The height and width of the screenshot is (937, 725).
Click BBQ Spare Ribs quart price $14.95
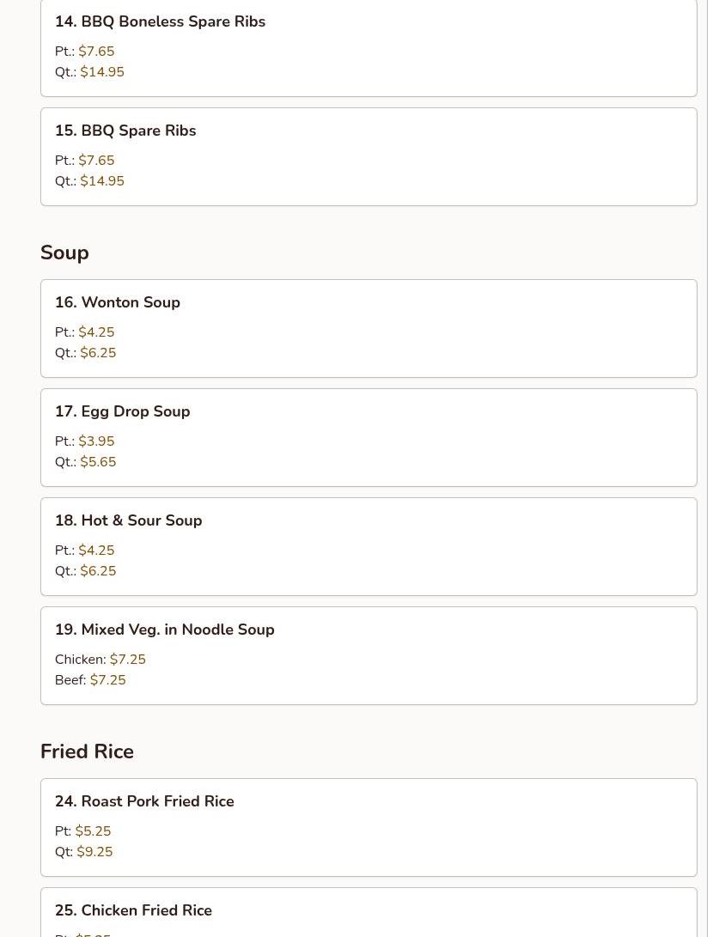102,181
